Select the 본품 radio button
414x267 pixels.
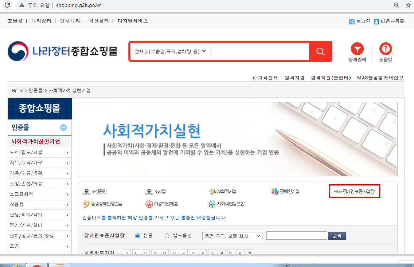[137, 236]
